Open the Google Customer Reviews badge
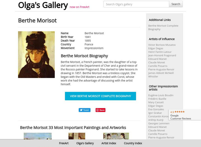This screenshot has height=147, width=201. 184,115
